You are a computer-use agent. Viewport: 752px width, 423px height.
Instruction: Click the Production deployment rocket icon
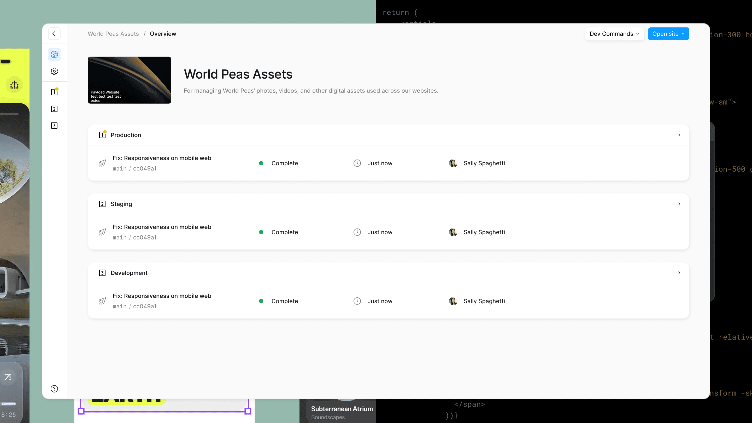102,163
